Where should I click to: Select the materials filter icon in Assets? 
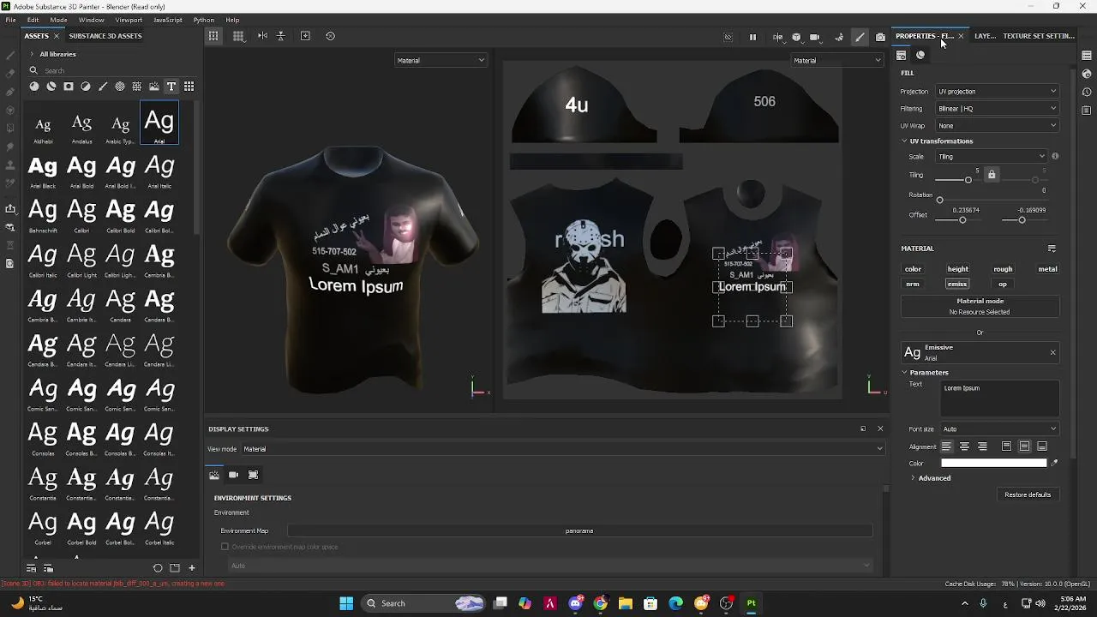[x=34, y=87]
